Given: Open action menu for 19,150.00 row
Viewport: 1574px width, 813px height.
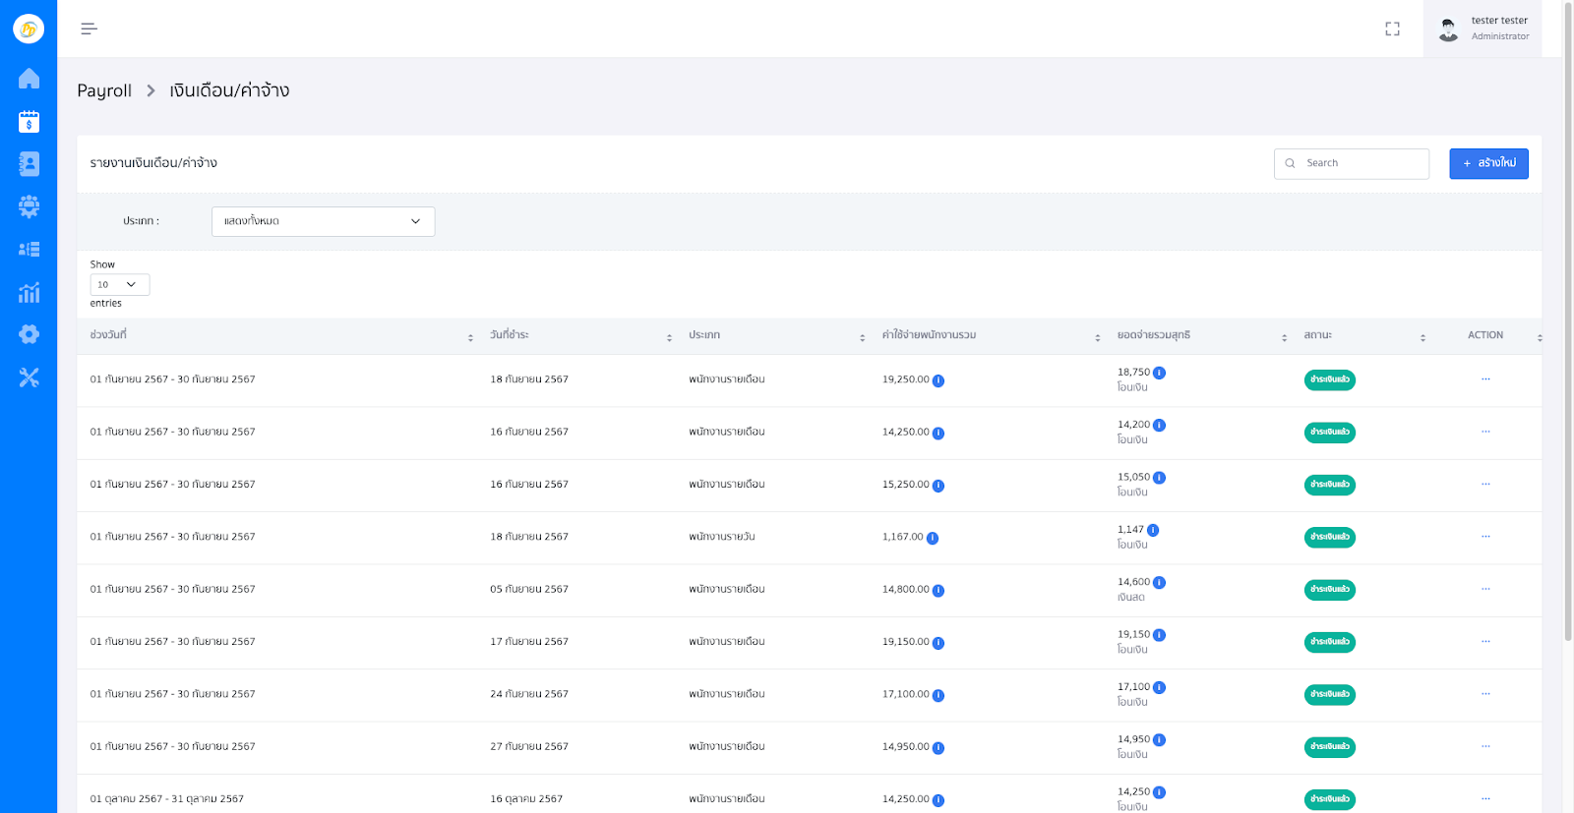Looking at the screenshot, I should click(x=1485, y=642).
